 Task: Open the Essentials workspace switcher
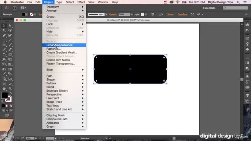(x=211, y=8)
